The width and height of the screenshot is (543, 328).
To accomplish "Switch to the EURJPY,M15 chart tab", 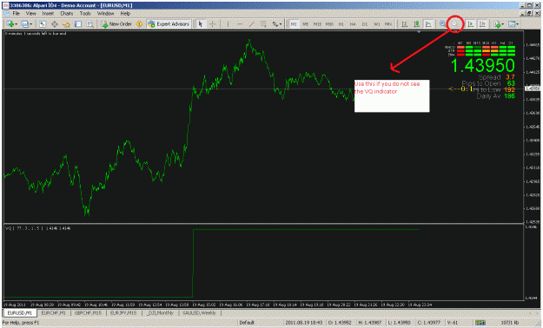I will 123,312.
